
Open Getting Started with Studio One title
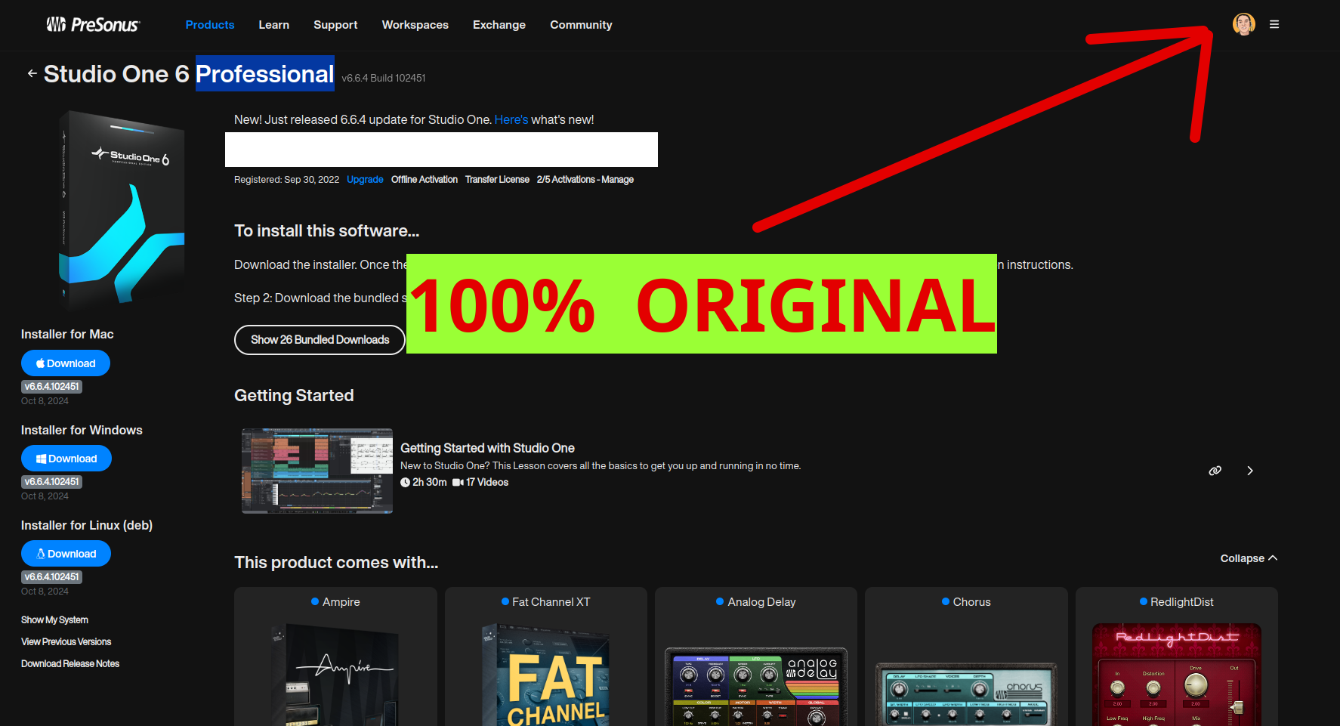coord(487,448)
